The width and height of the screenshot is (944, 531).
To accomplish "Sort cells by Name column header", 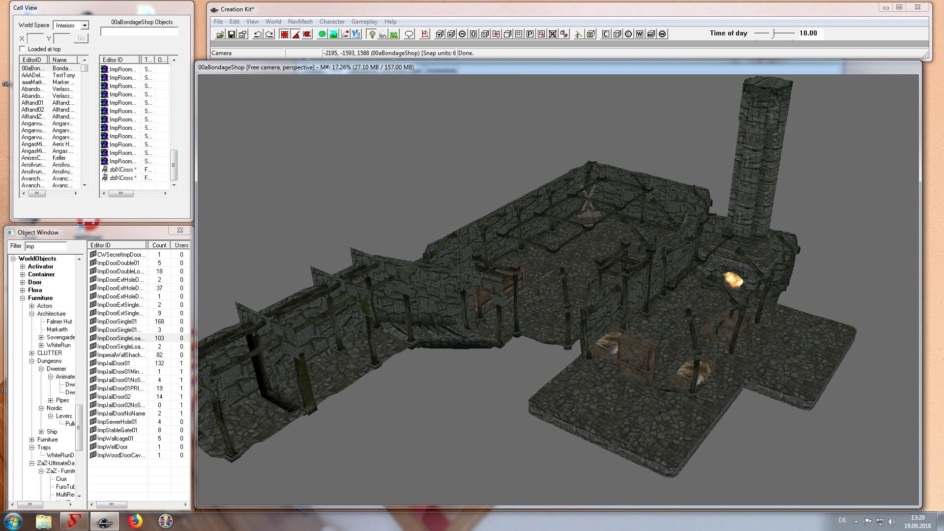I will 64,60.
